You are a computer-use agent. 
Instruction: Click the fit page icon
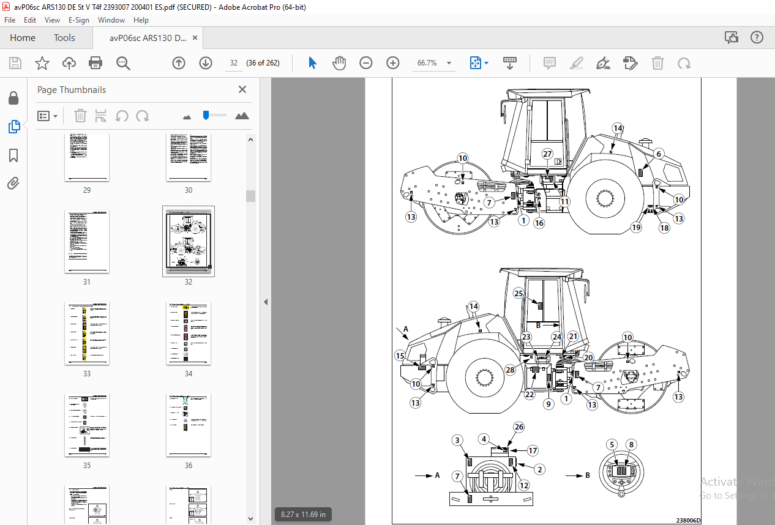[x=476, y=63]
